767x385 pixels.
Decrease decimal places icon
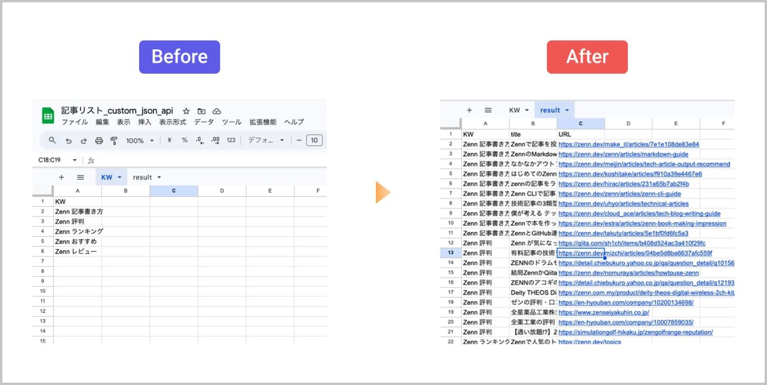[199, 141]
